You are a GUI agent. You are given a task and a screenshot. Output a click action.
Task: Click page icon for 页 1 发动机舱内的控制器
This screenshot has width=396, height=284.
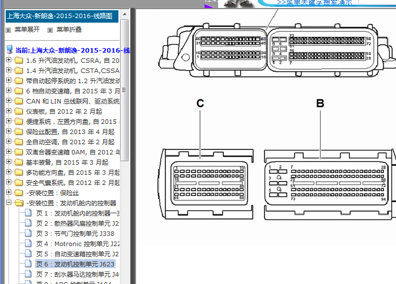coord(28,213)
